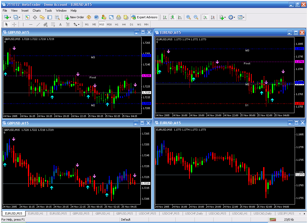Toggle Chart Shift icon
Viewport: 308px width, 223px height.
pos(212,17)
